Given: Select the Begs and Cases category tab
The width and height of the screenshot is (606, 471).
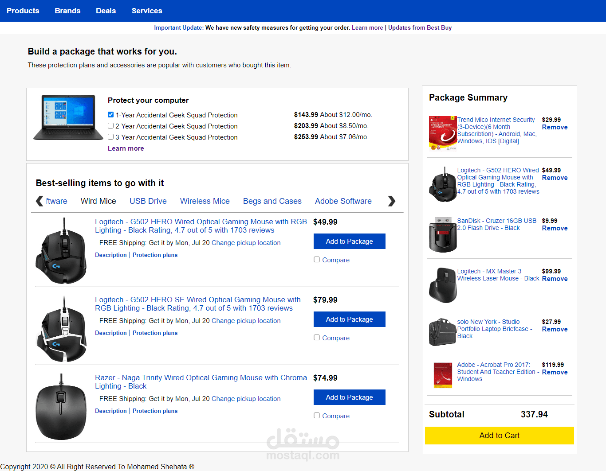Looking at the screenshot, I should (x=272, y=201).
